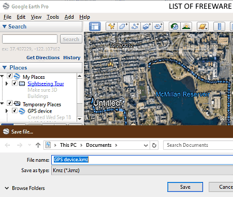Open the Tools menu

point(53,17)
